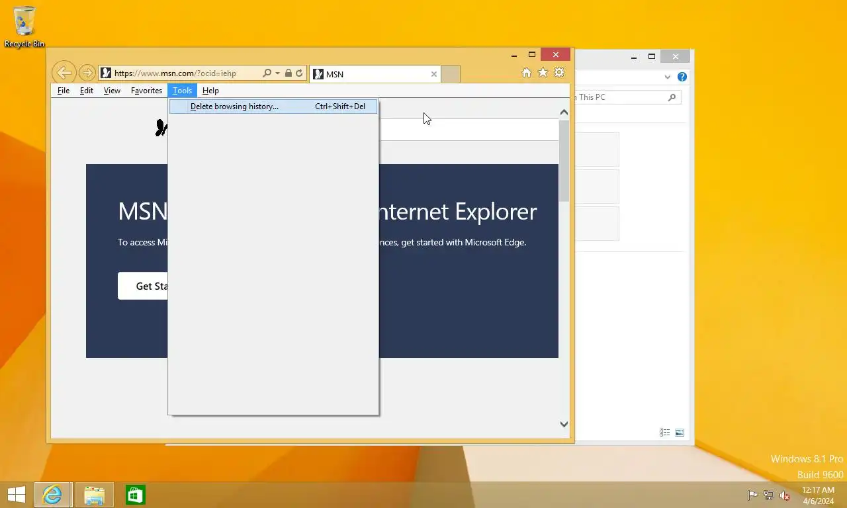This screenshot has width=847, height=508.
Task: Click the site icon left of the URL
Action: (x=106, y=73)
